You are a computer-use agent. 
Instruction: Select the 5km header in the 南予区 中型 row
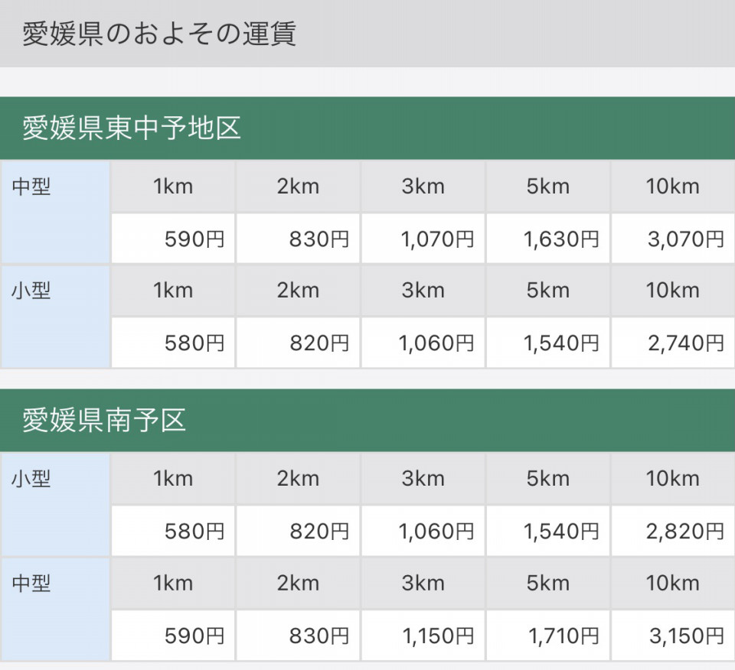point(548,584)
